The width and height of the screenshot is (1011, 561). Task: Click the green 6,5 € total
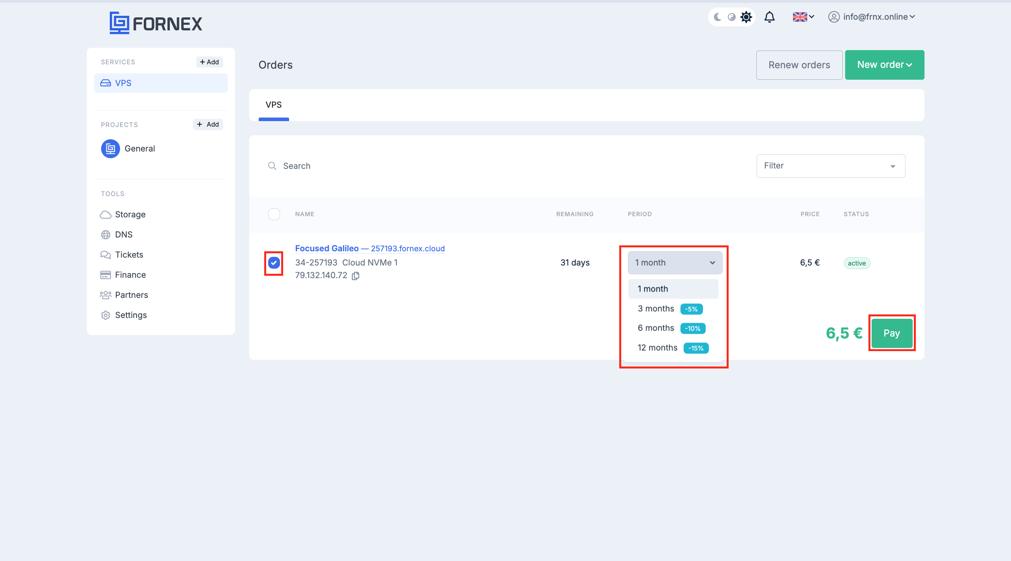[x=844, y=333]
